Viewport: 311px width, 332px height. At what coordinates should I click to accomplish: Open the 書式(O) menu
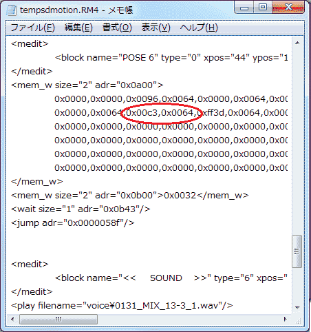[117, 28]
